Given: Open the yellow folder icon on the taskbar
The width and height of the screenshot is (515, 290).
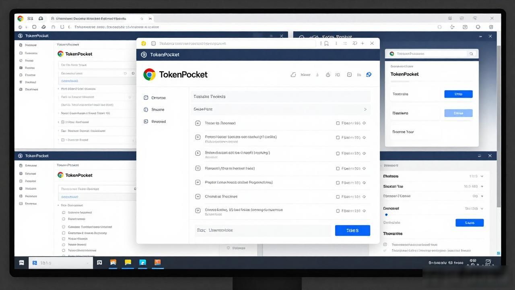Looking at the screenshot, I should coord(128,263).
